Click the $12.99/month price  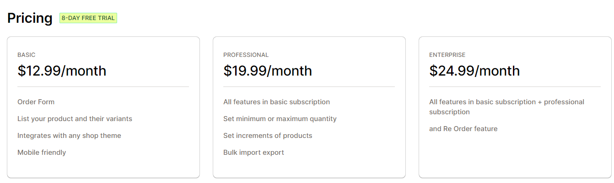pos(62,71)
